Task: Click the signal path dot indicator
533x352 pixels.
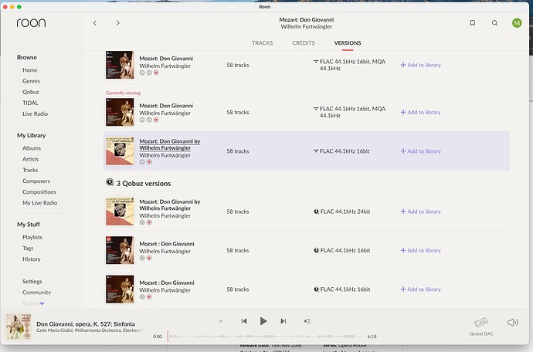Action: 221,321
